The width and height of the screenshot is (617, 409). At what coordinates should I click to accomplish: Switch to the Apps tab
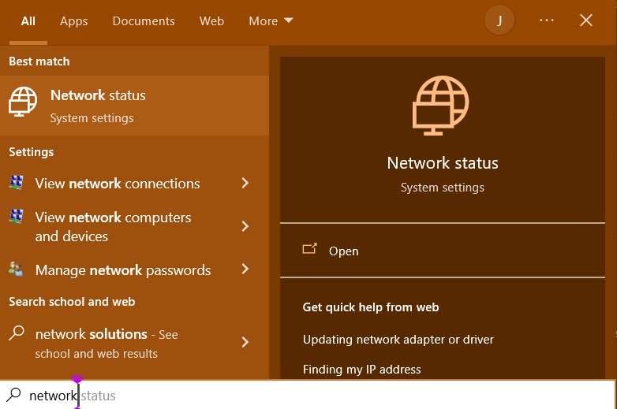pyautogui.click(x=74, y=21)
